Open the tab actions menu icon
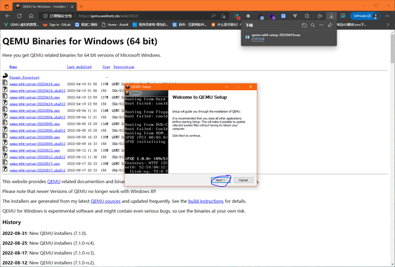 tap(7, 7)
